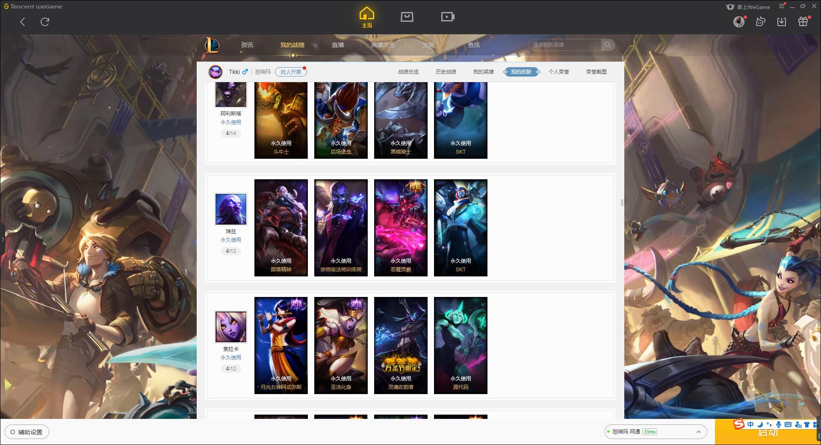Click the 瑞兹 champion portrait
This screenshot has width=821, height=445.
click(x=231, y=209)
